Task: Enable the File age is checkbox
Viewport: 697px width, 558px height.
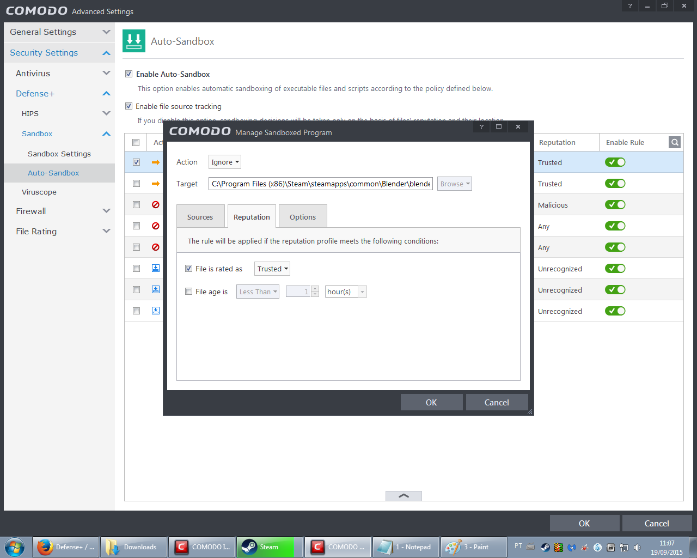Action: pyautogui.click(x=188, y=291)
